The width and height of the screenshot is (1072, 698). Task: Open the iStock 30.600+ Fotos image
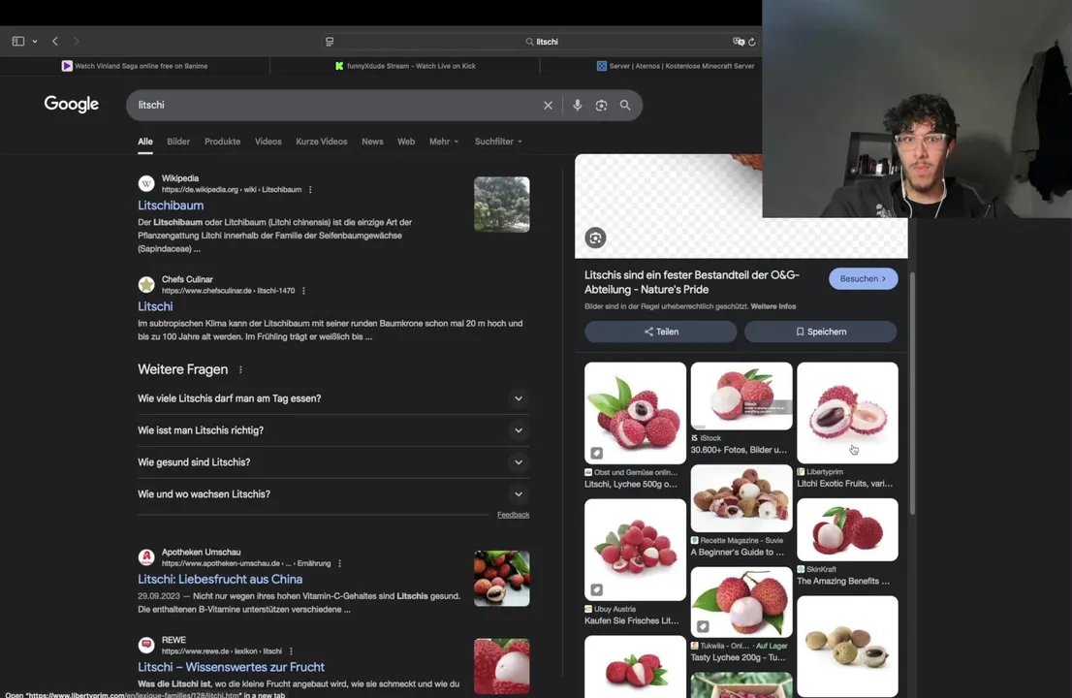(x=741, y=396)
